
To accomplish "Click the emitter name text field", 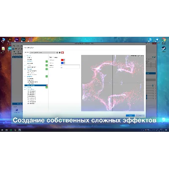I will [x=43, y=52].
